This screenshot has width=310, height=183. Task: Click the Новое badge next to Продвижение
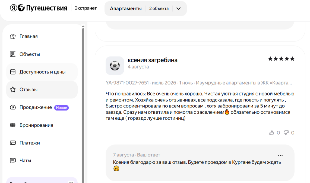[62, 107]
